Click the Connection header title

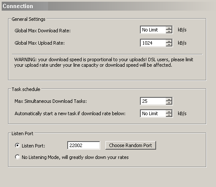click(18, 6)
